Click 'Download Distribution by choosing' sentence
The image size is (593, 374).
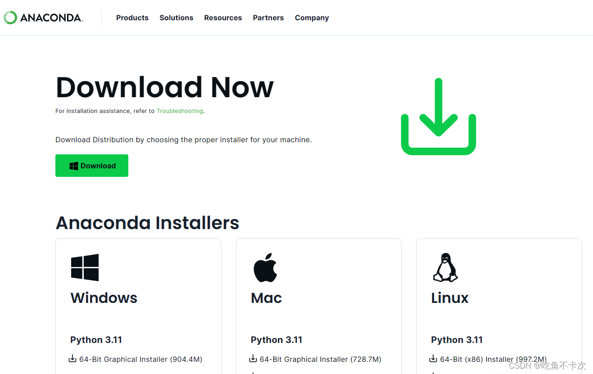click(x=184, y=140)
